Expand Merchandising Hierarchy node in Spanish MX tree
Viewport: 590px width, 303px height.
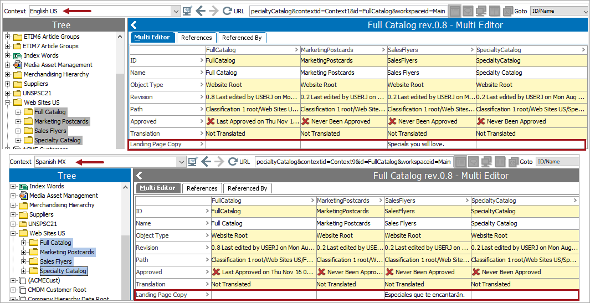[13, 205]
